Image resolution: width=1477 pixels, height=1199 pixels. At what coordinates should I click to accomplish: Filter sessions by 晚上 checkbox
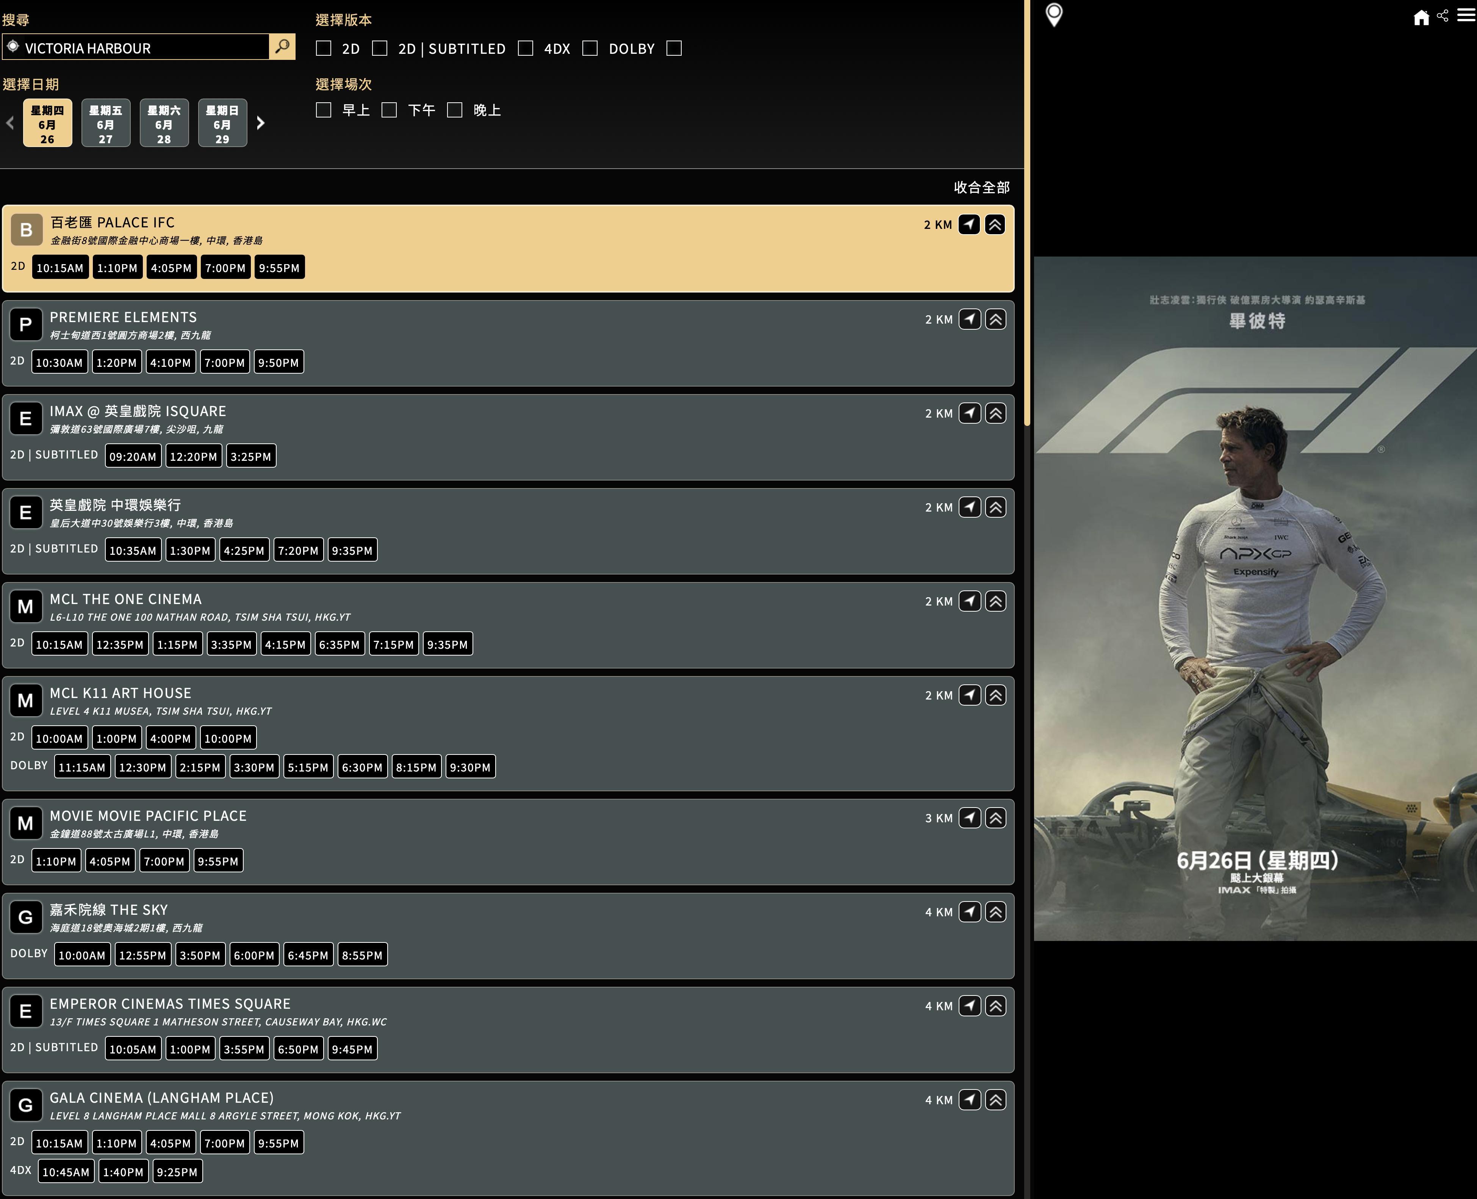tap(454, 110)
